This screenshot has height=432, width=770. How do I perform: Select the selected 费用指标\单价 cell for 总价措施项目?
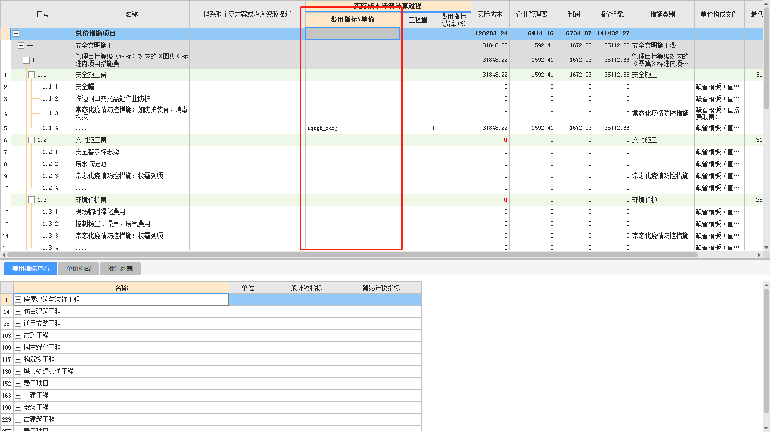(353, 33)
